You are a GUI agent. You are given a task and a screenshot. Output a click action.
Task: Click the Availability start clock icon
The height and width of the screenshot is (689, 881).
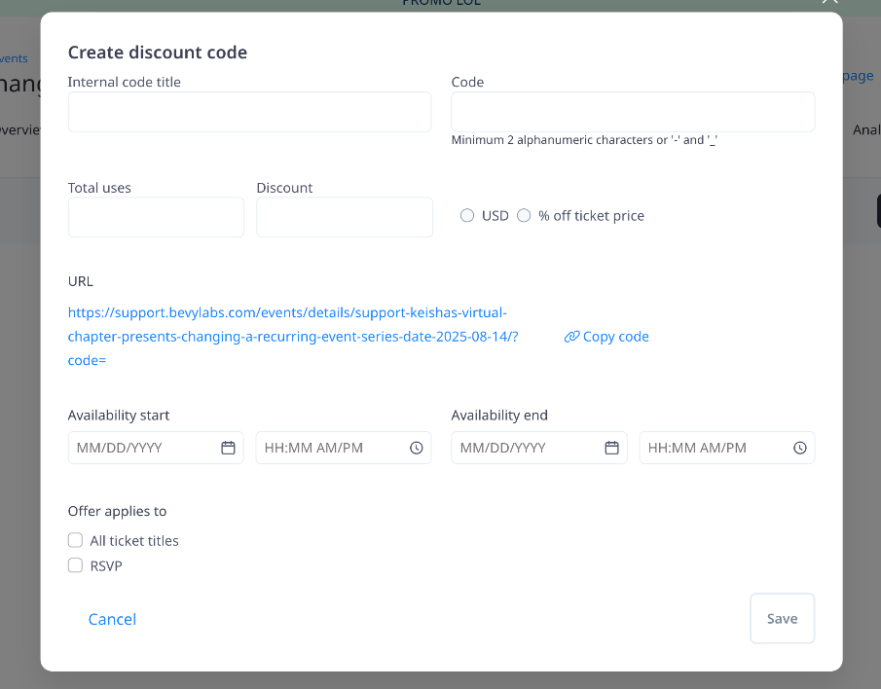[x=417, y=448]
